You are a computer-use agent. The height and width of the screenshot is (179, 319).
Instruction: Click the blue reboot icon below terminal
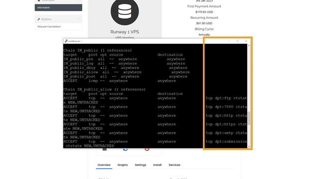click(125, 149)
